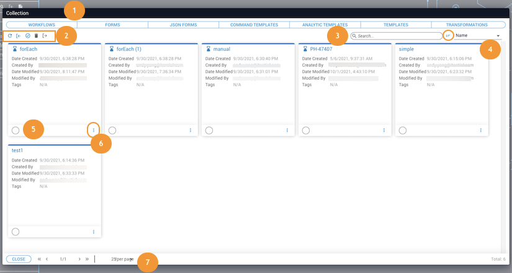Select the forEach card's round checkbox
This screenshot has width=512, height=273.
point(16,131)
